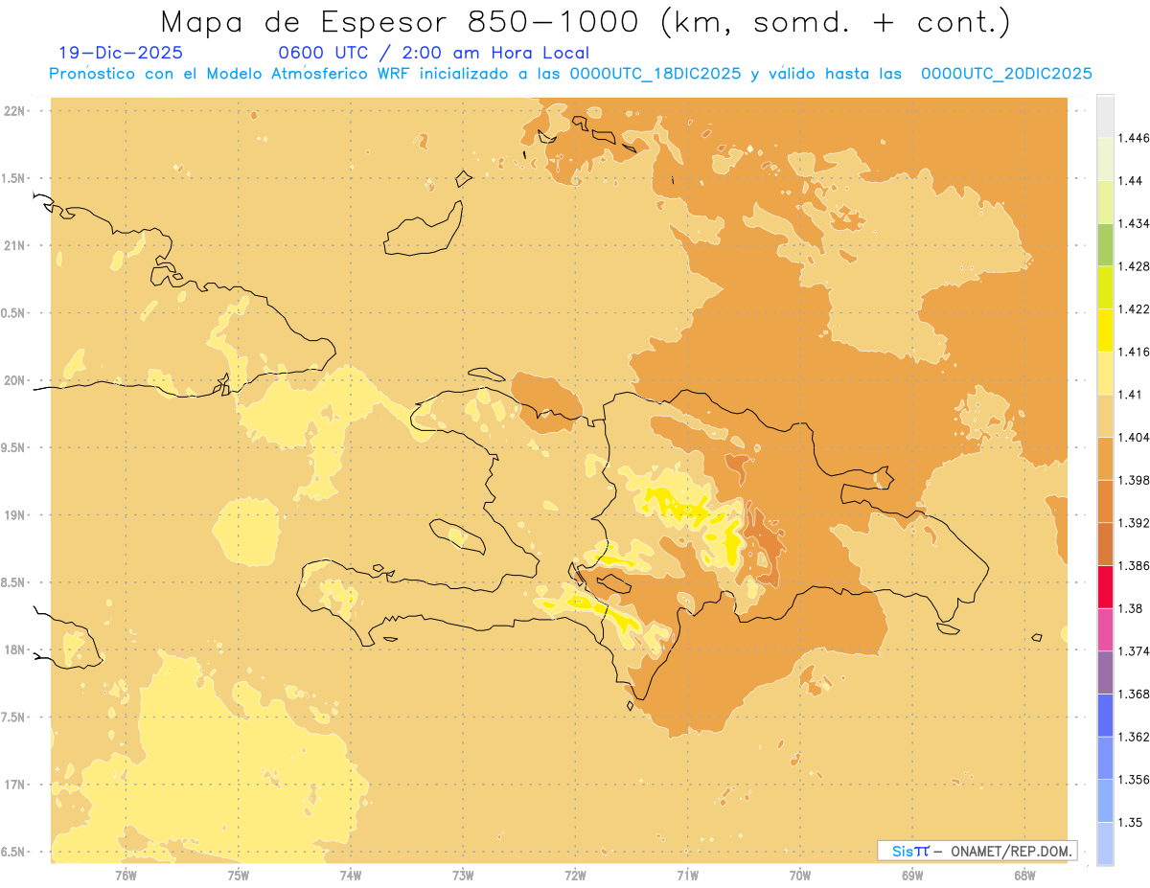This screenshot has width=1150, height=888.
Task: Click the legend value '1.392'
Action: (1134, 523)
